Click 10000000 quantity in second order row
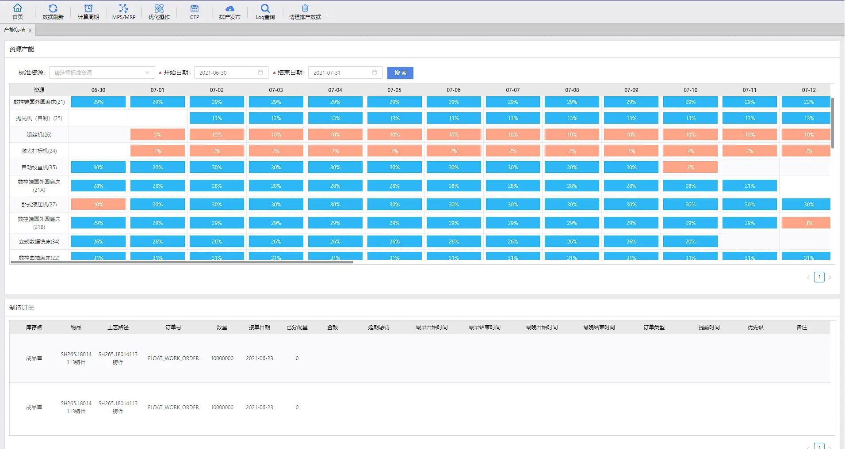 (x=222, y=407)
